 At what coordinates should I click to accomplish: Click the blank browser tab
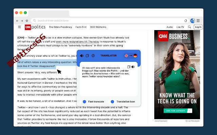49,13
